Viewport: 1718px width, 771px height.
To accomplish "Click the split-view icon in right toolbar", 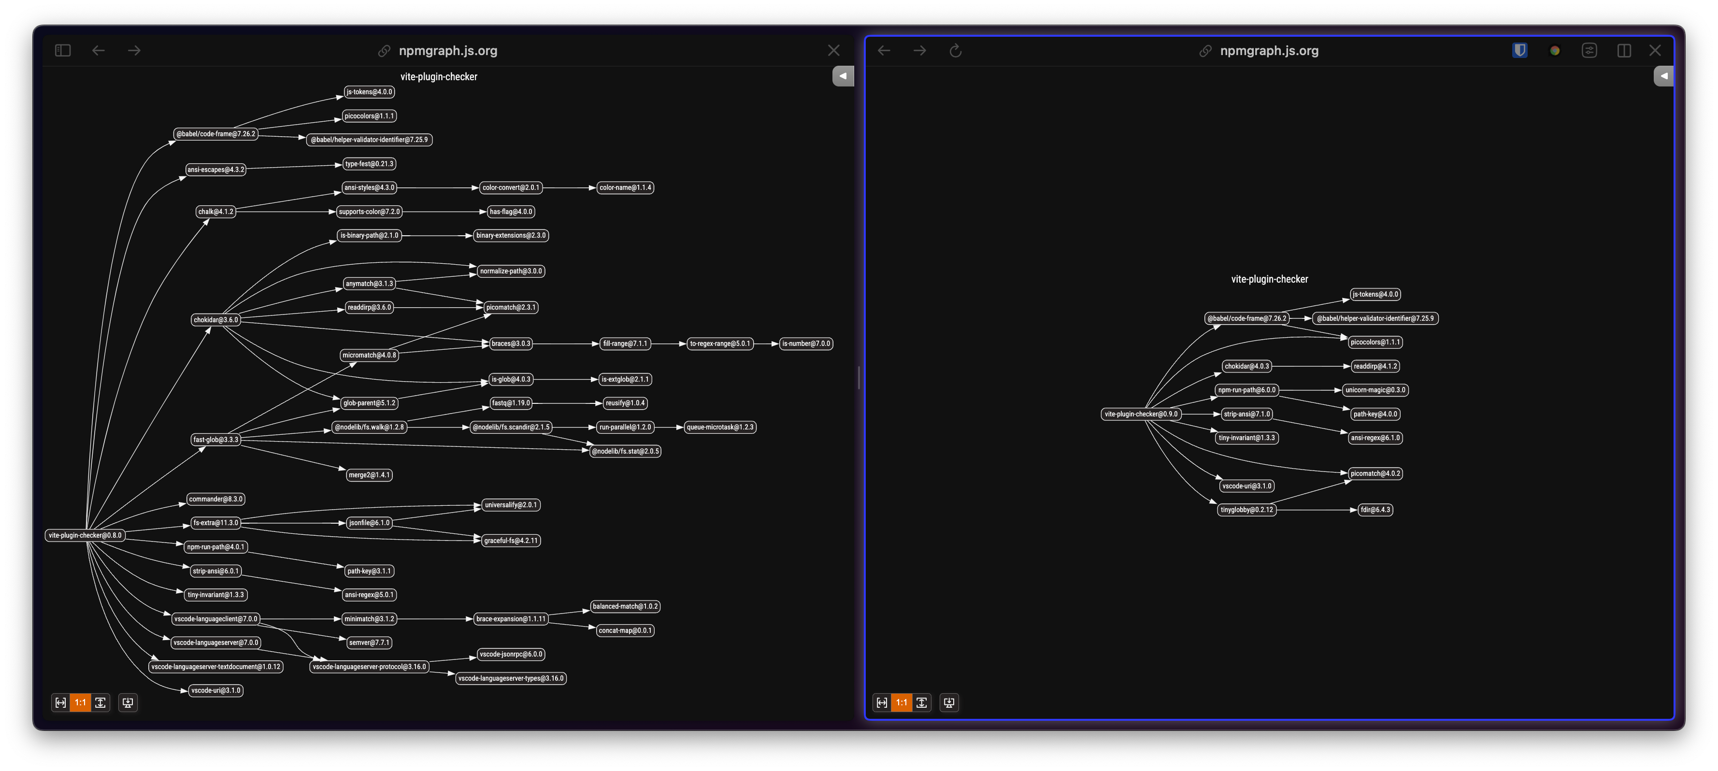I will click(x=1624, y=50).
